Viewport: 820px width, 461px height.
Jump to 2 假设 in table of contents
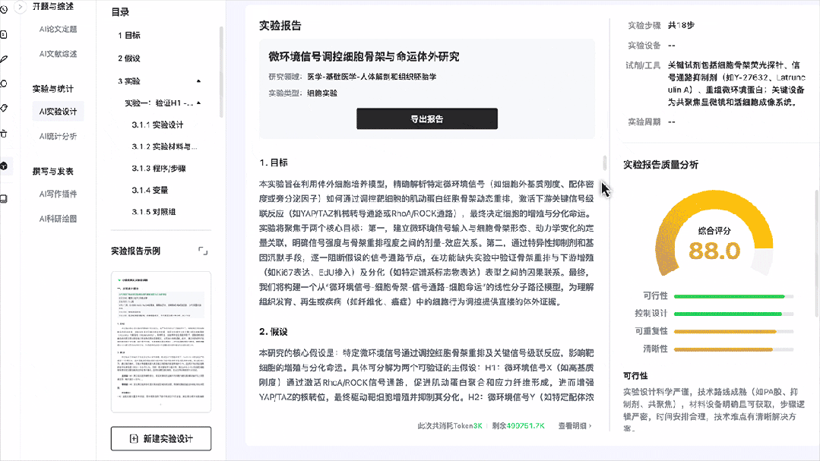pos(129,58)
